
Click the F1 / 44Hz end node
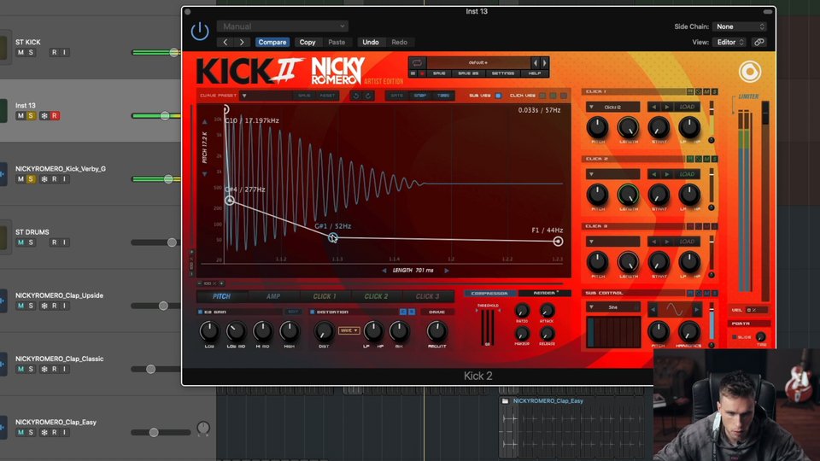pos(558,241)
